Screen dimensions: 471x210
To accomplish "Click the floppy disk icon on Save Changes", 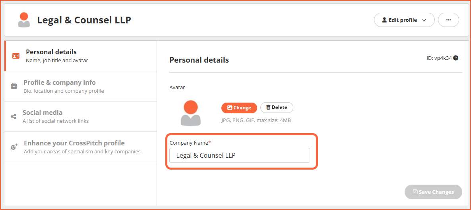I will click(x=415, y=192).
